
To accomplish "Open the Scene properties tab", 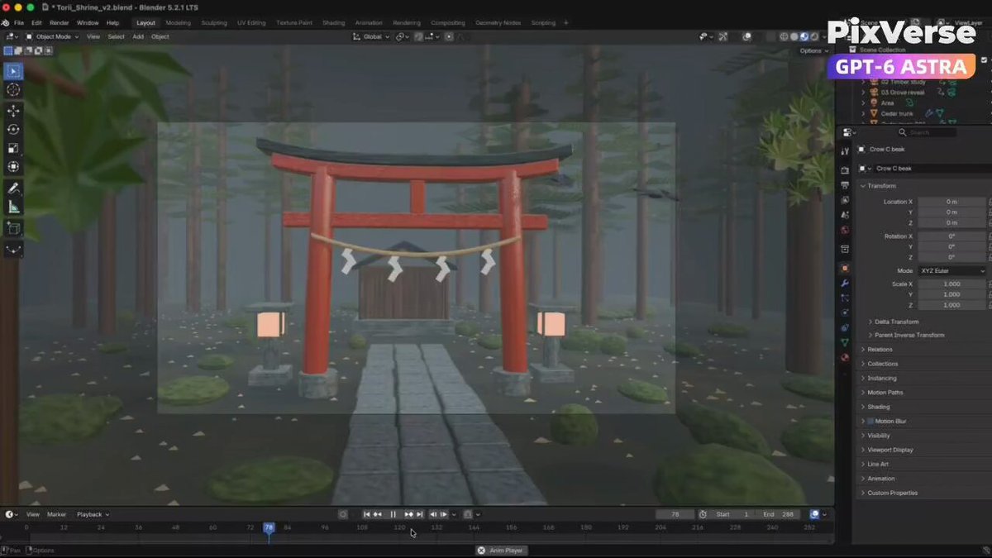I will pyautogui.click(x=844, y=215).
